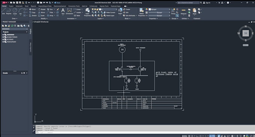Switch to the Schematic ribbon tab
The image size is (255, 137).
(19, 6)
